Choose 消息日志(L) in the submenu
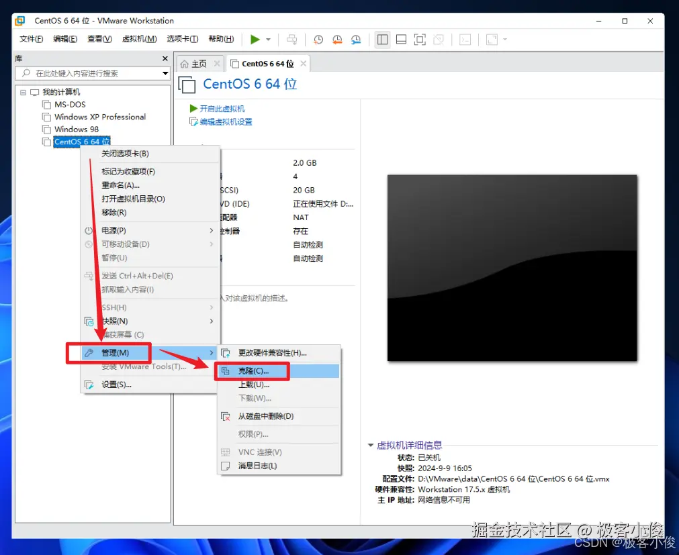The image size is (679, 555). 279,466
